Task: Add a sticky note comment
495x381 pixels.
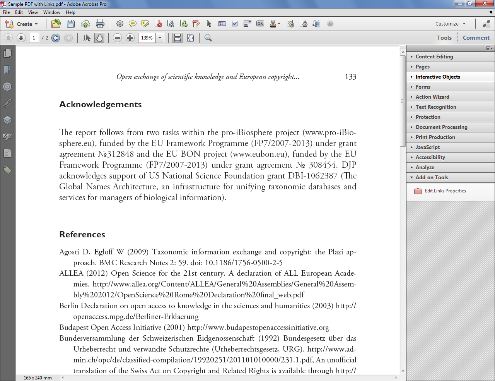Action: (133, 24)
